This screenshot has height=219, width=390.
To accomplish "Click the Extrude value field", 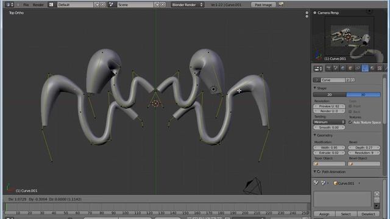I will (x=329, y=153).
